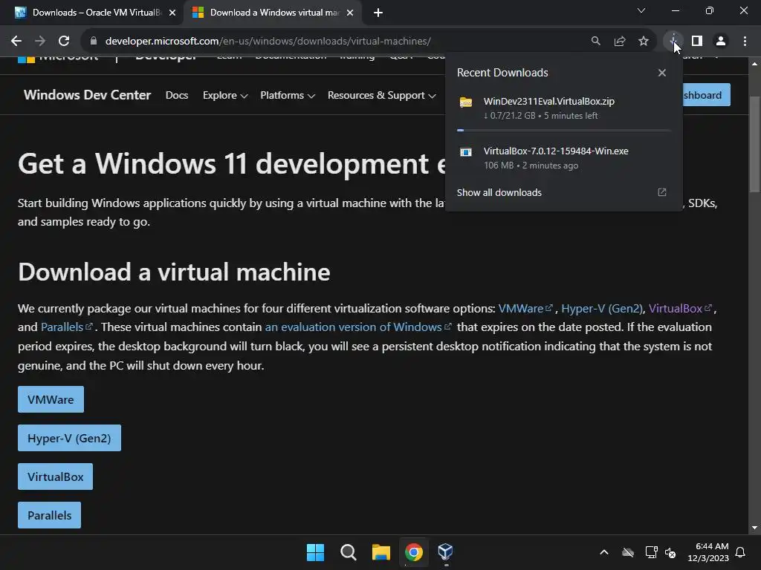The image size is (761, 570).
Task: Expand Resources & Support menu
Action: coord(381,95)
